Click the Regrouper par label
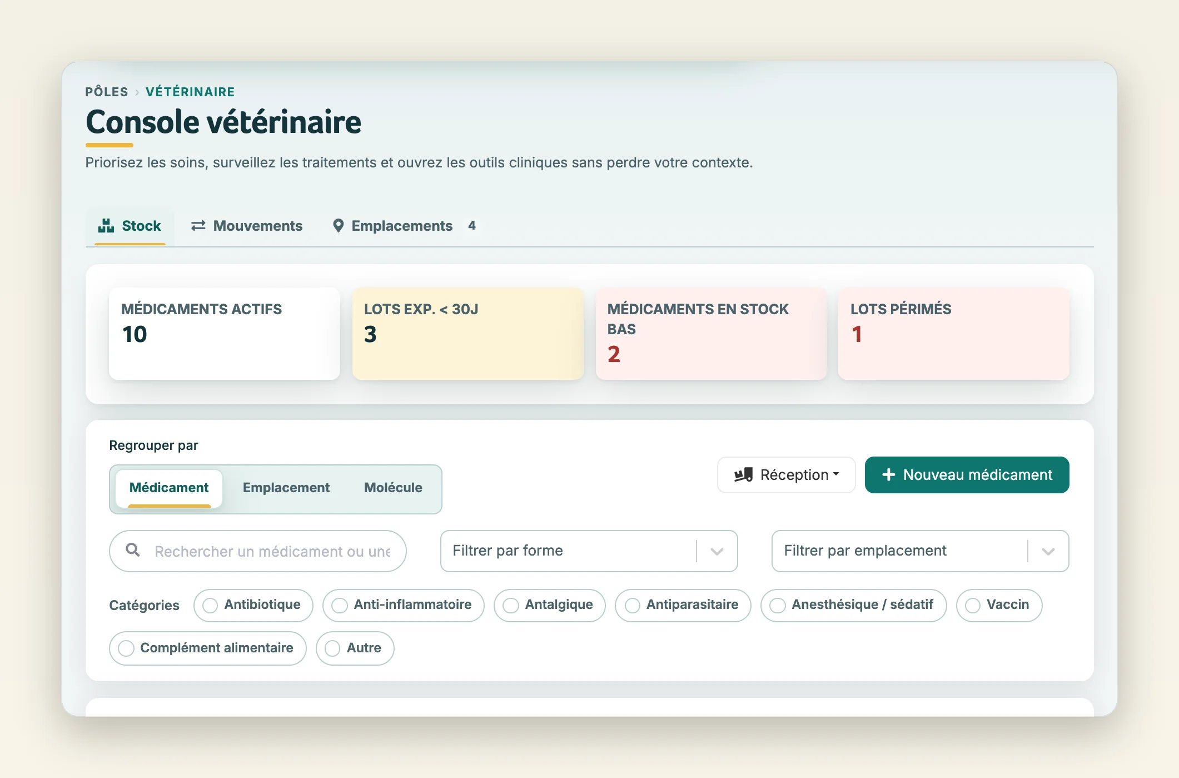Screen dimensions: 1179x778 pyautogui.click(x=153, y=445)
